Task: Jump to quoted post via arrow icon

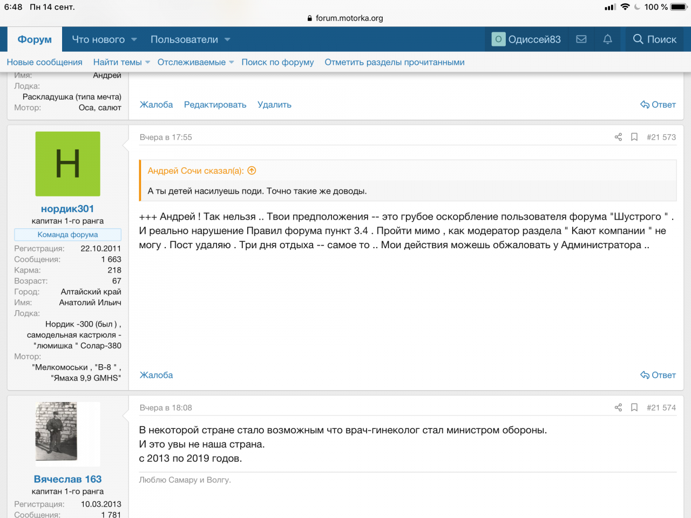Action: 252,171
